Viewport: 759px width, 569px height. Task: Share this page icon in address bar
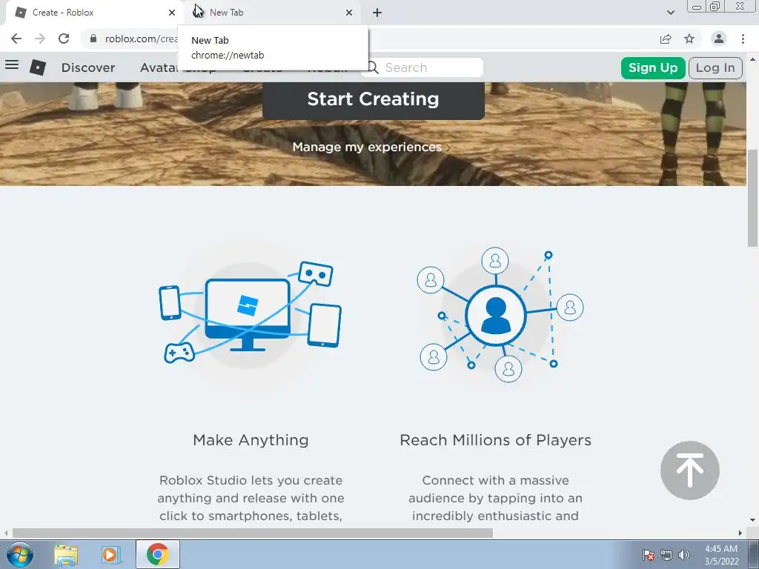coord(666,39)
